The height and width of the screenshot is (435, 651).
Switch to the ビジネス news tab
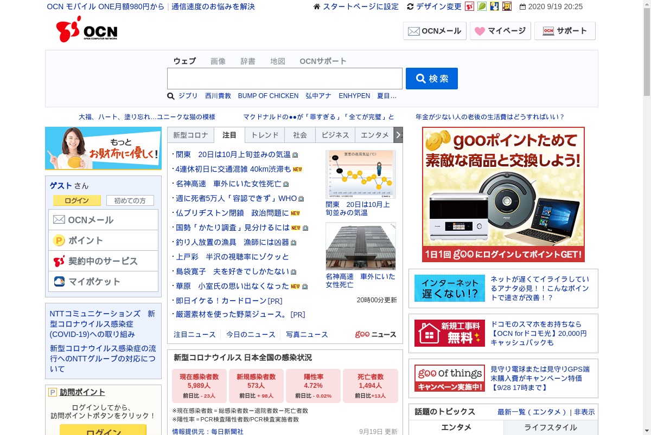pos(335,135)
